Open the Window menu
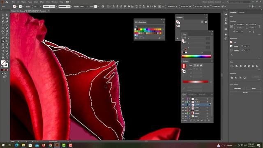Screen dimensions: 263x148 tap(55, 2)
